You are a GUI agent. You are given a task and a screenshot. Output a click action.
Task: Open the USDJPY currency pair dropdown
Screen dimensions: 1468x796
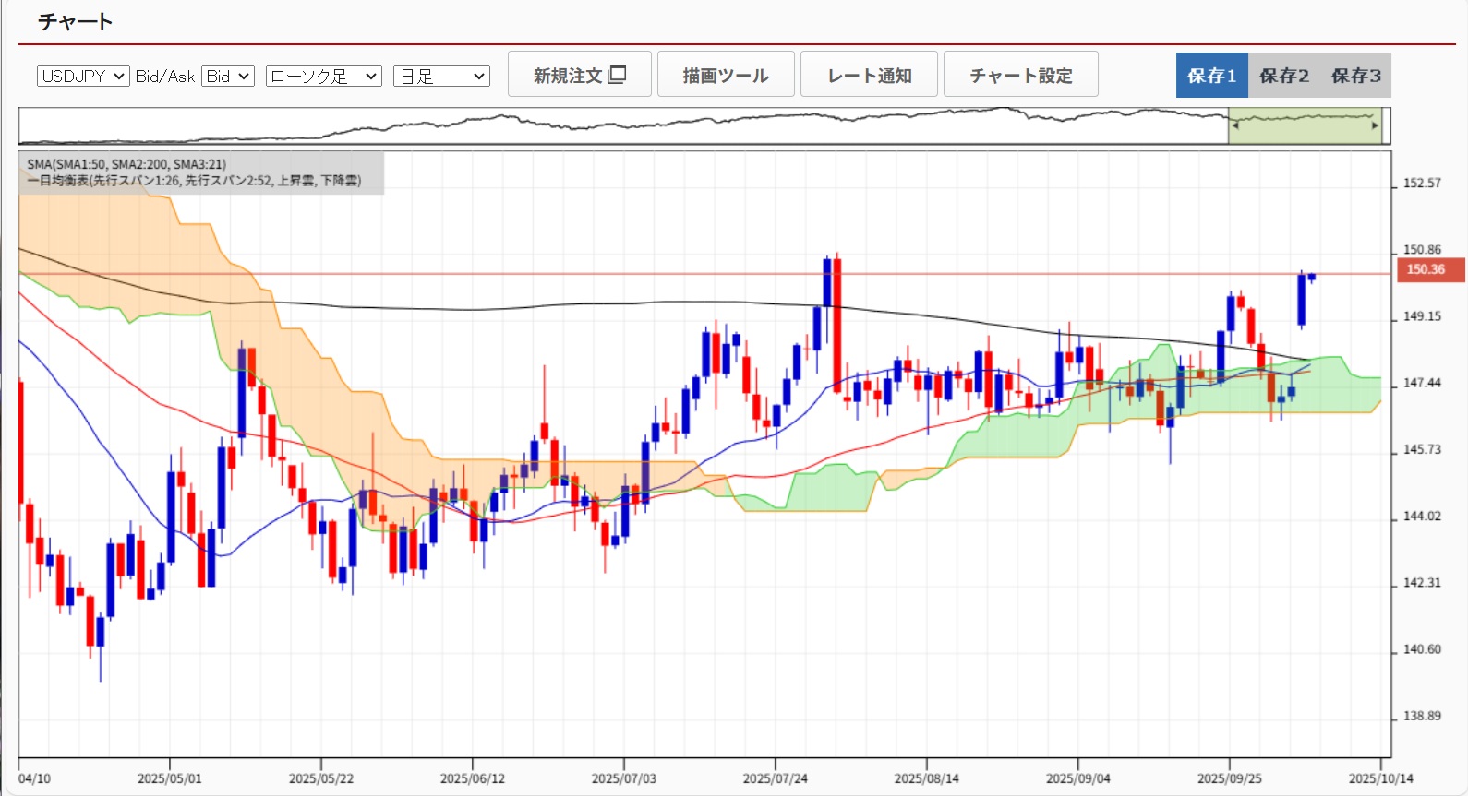[83, 77]
